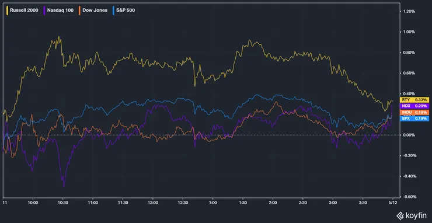The height and width of the screenshot is (223, 432).
Task: Click the 0.00% y-axis label
Action: pos(409,135)
